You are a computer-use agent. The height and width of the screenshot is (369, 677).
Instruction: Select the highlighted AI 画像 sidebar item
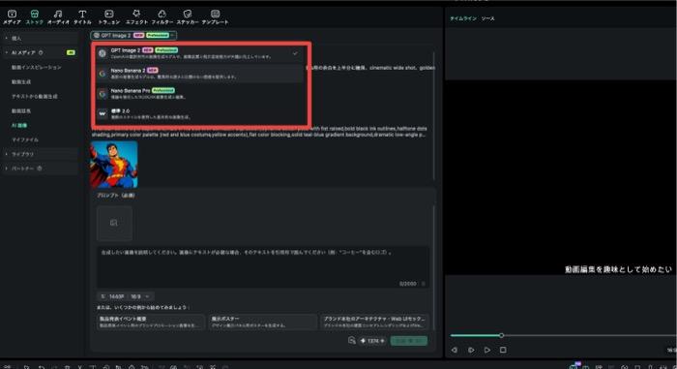(19, 125)
